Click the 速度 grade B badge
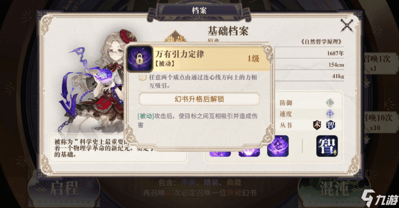This screenshot has width=399, height=208. [330, 114]
